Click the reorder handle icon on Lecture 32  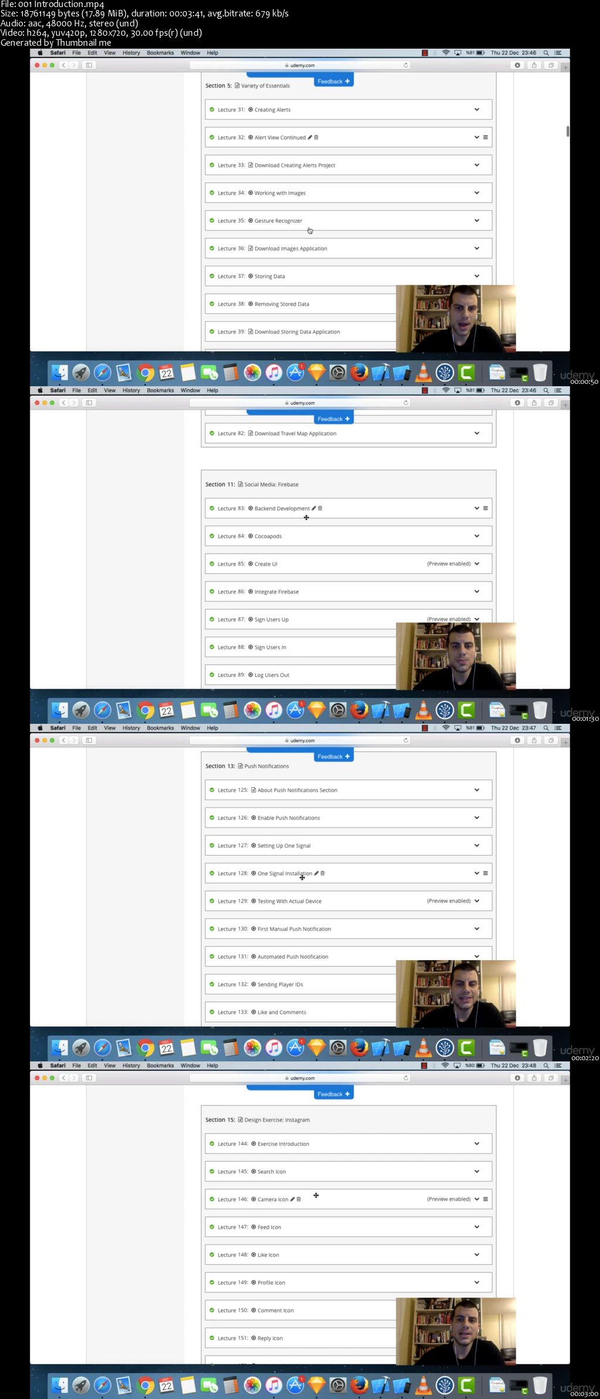click(x=485, y=137)
